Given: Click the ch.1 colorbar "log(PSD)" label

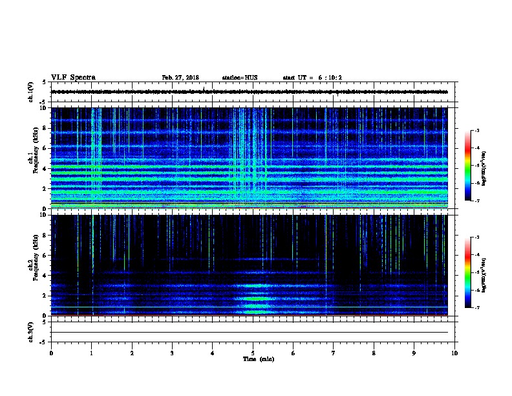Looking at the screenshot, I should point(484,169).
